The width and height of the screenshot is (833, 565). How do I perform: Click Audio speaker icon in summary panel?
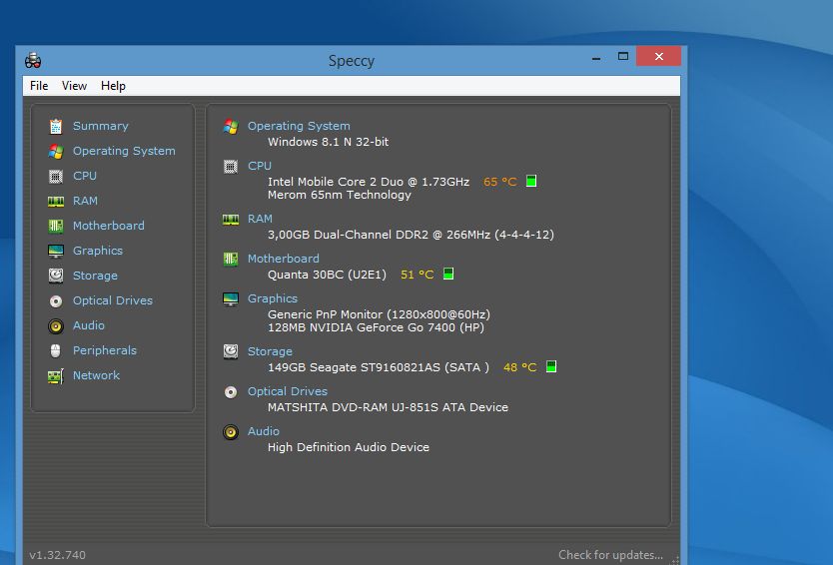coord(231,431)
